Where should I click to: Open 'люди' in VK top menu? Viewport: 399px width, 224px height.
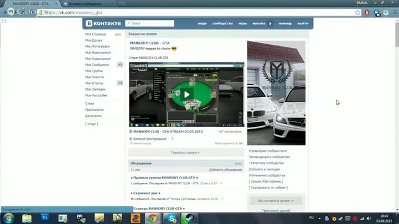[x=202, y=24]
